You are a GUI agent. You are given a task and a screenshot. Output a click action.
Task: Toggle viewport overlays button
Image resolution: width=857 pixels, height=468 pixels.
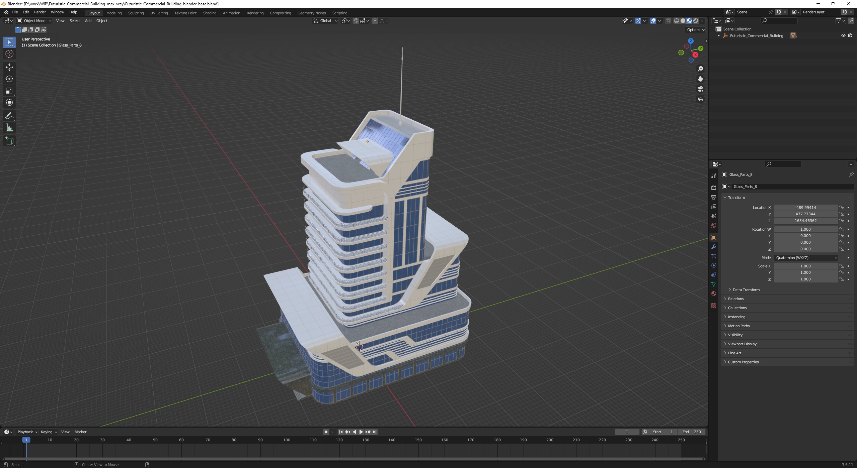tap(653, 21)
